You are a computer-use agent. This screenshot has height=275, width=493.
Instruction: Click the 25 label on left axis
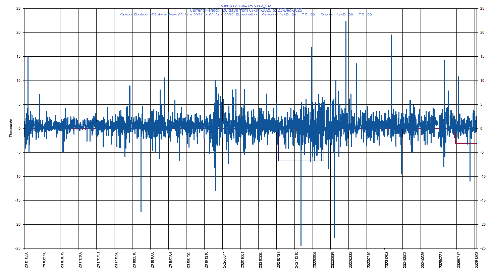(18, 8)
